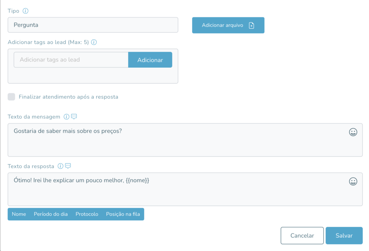Screen dimensions: 369x251
Task: Insert the Posição na fila variable
Action: (123, 214)
